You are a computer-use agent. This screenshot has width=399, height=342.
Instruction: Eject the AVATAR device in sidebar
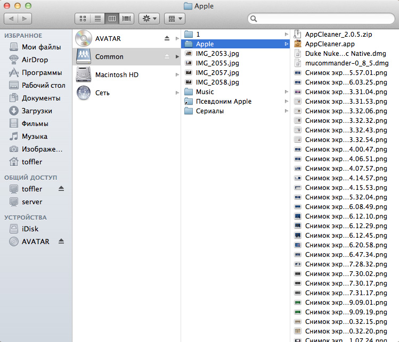[61, 241]
